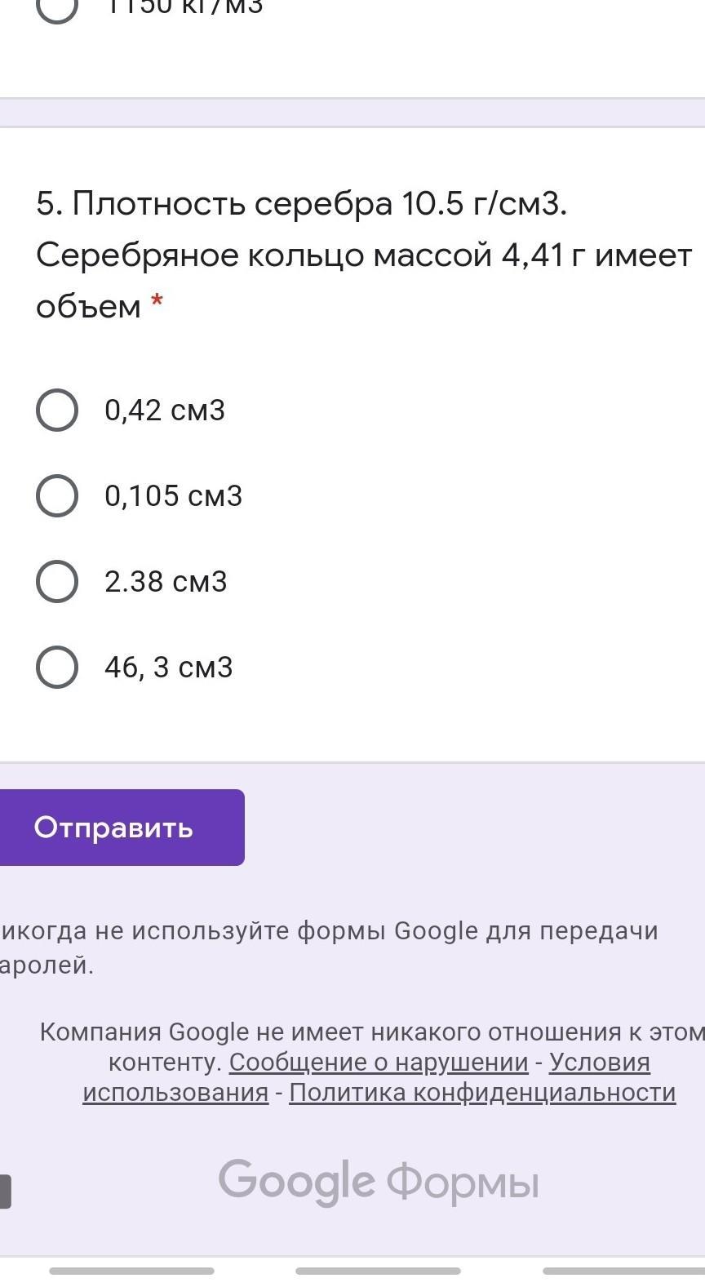
Task: Click the '46, 3 см3' answer label text
Action: tap(168, 667)
